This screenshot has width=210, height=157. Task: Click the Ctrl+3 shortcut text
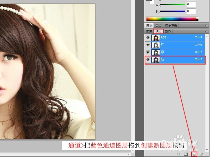tap(198, 45)
